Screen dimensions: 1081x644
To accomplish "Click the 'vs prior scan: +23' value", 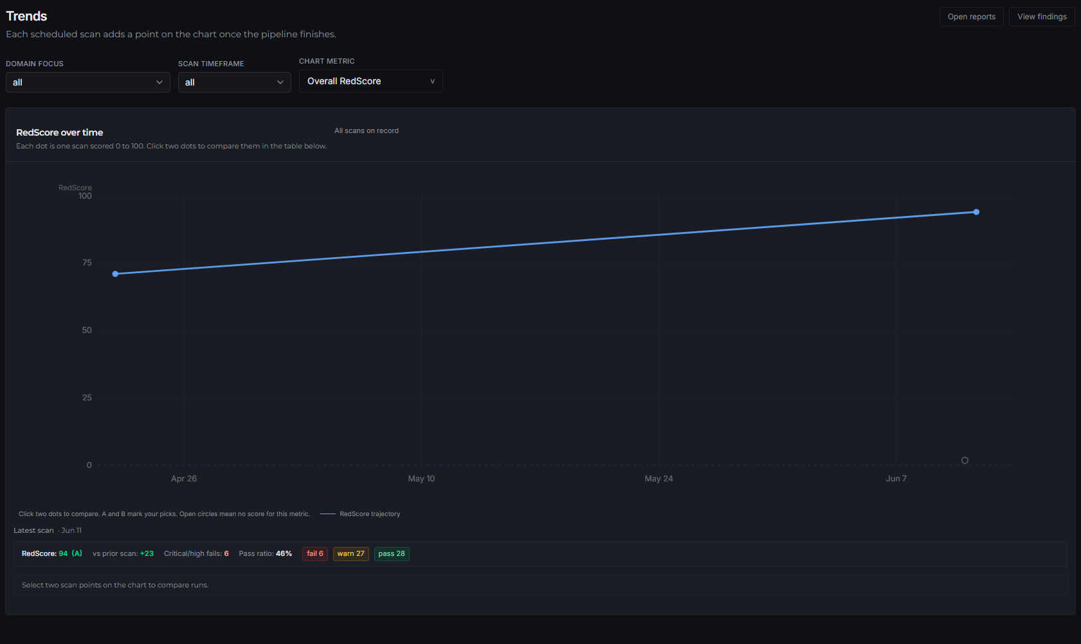I will pyautogui.click(x=123, y=554).
